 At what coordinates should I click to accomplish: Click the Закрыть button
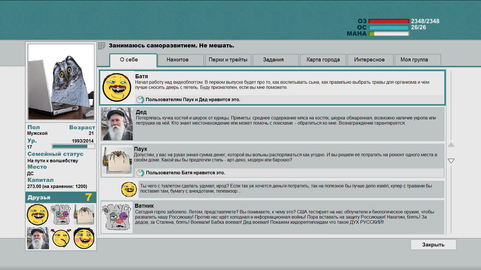pos(433,245)
